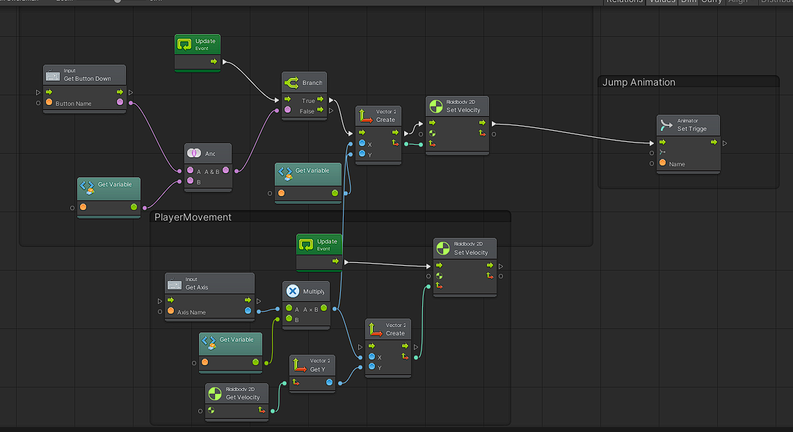Image resolution: width=793 pixels, height=432 pixels.
Task: Select the keyboard icon on Get Button Down node
Action: tap(53, 75)
